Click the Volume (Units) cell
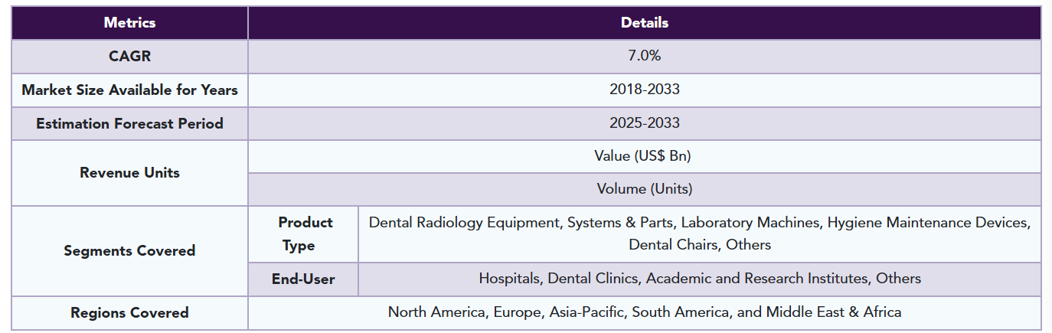The image size is (1052, 333). pyautogui.click(x=644, y=189)
